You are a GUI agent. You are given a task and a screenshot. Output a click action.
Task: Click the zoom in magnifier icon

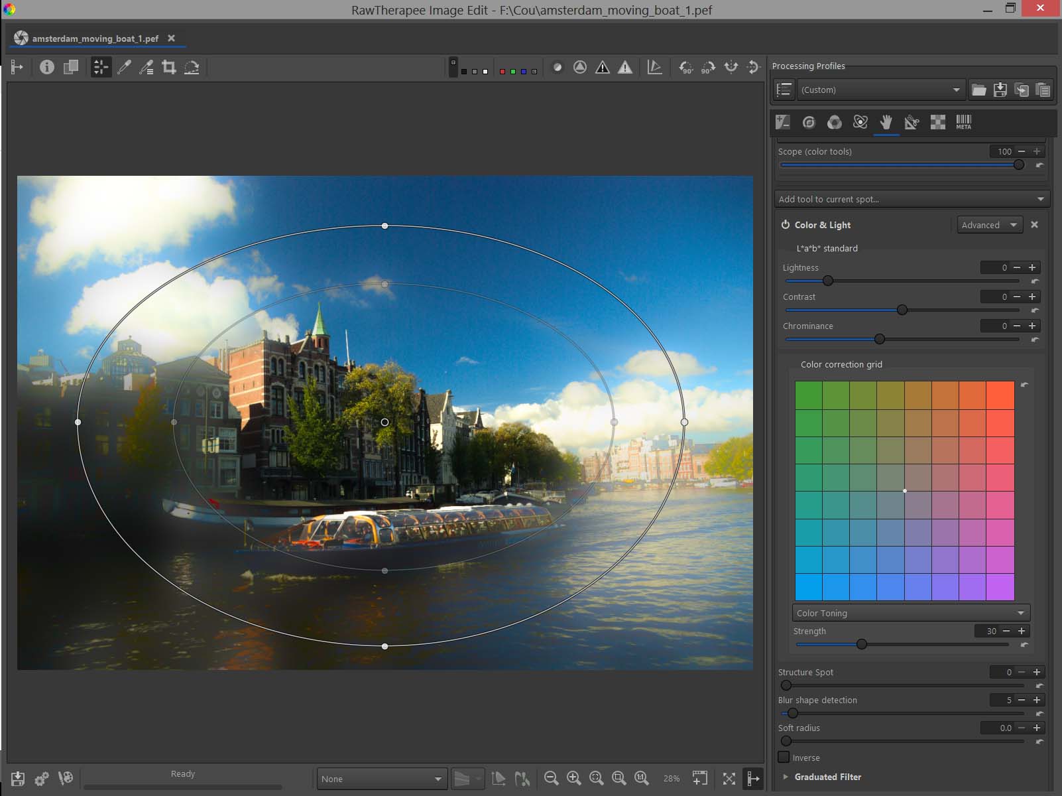574,778
